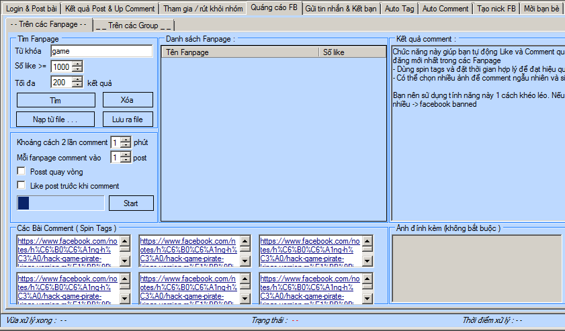Click the Kết quả comment text area
The height and width of the screenshot is (331, 565).
coord(478,133)
